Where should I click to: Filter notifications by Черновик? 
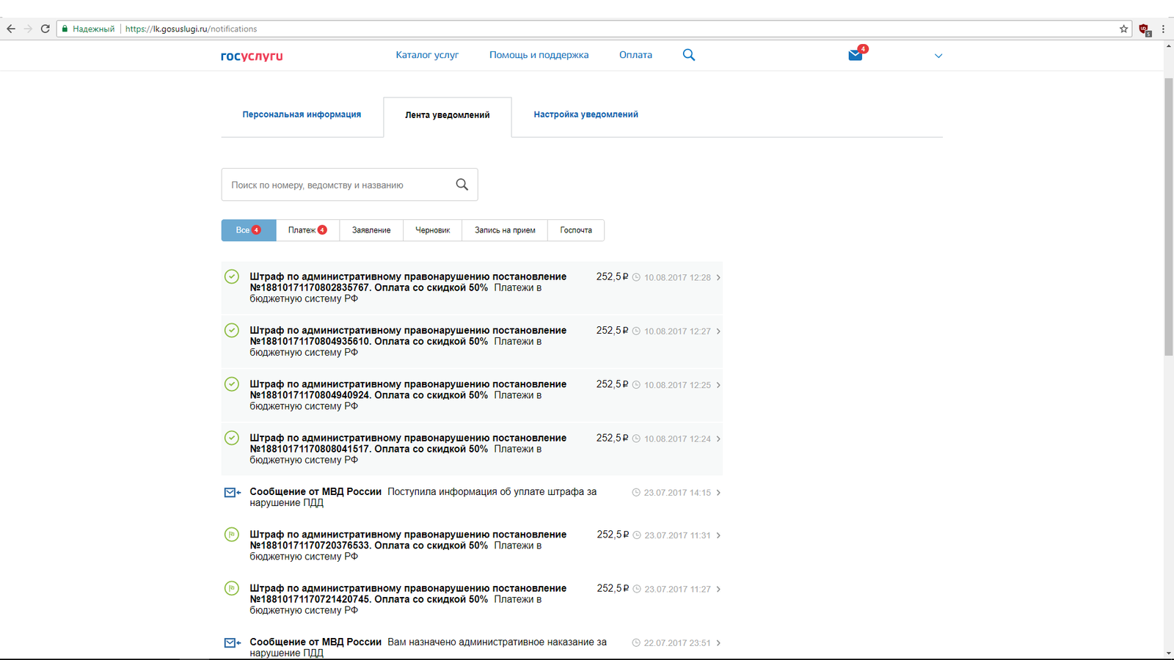(433, 230)
